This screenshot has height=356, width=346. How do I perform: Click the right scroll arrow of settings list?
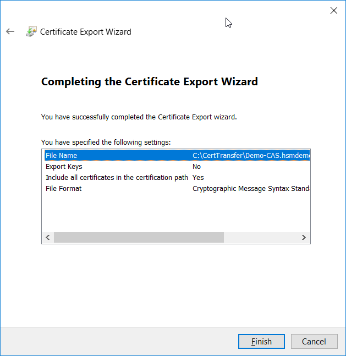click(x=304, y=237)
